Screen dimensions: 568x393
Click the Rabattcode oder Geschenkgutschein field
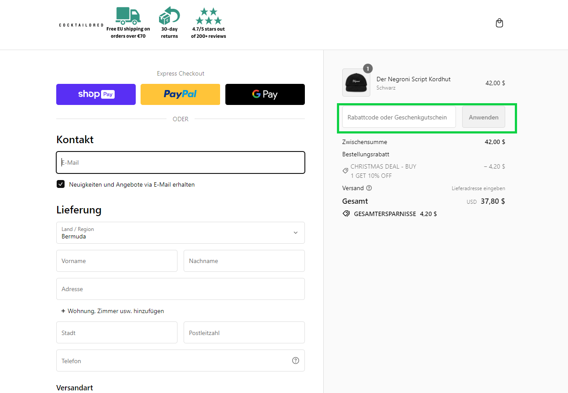[399, 117]
